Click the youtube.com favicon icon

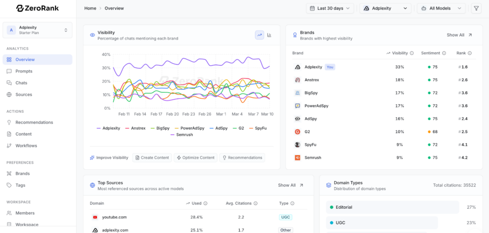pos(95,217)
